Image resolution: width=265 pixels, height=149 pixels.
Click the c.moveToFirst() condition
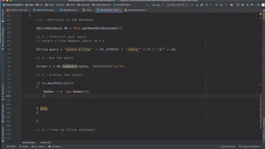[x=58, y=83]
